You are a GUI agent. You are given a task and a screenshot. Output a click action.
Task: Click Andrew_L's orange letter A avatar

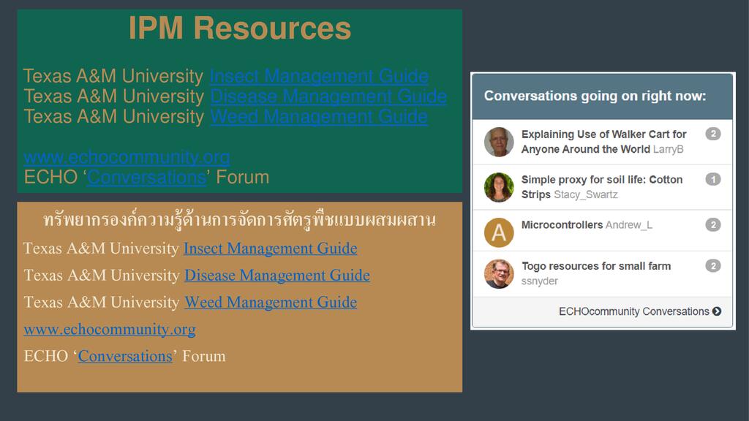(x=499, y=232)
